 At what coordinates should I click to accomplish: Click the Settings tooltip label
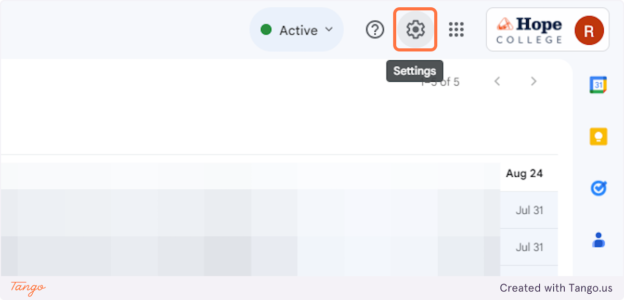[x=414, y=71]
